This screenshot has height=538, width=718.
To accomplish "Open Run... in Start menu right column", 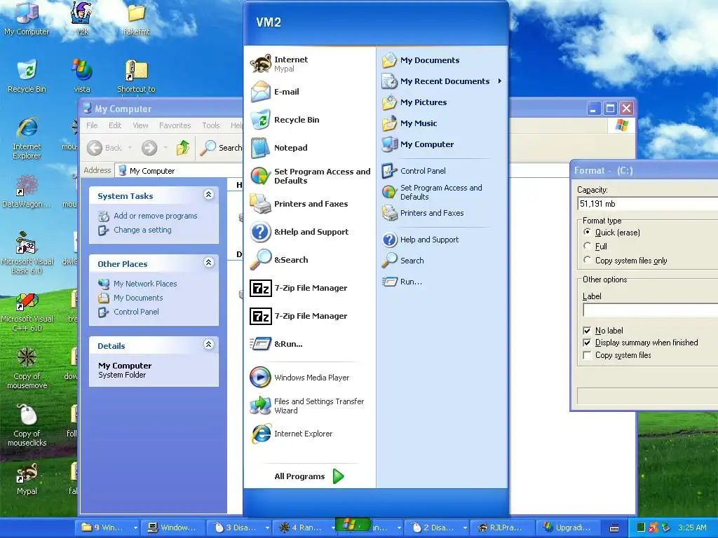I will [x=442, y=282].
